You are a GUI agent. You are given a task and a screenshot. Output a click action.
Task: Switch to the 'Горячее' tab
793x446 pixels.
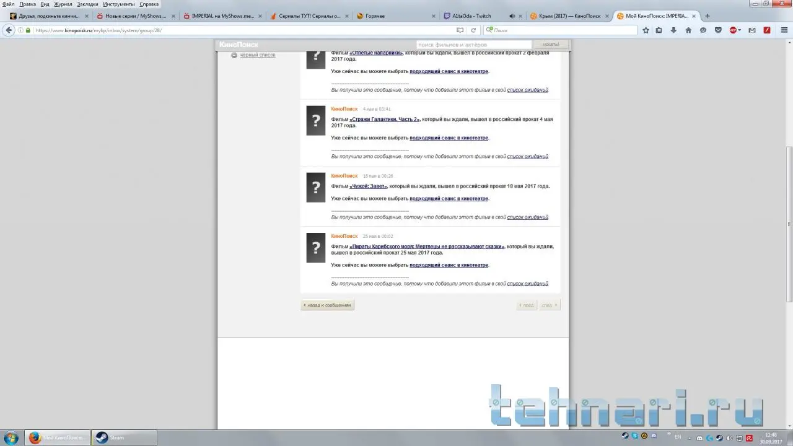(x=396, y=16)
